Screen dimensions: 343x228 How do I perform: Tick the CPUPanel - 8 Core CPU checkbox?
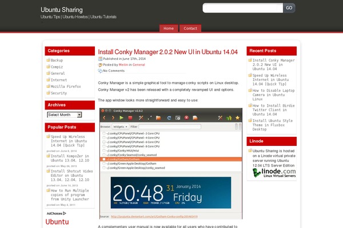pos(104,146)
